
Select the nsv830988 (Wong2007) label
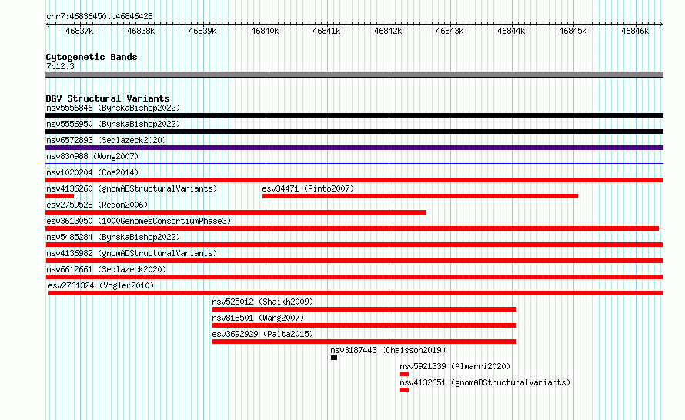point(92,156)
